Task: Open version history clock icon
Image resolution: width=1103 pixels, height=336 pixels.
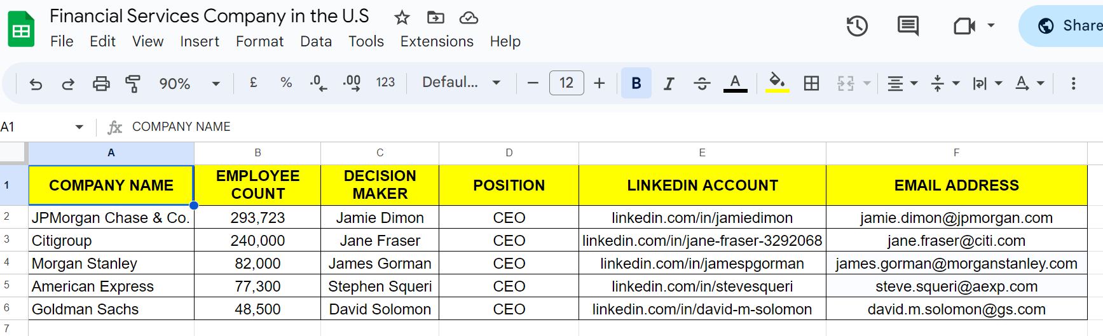Action: coord(857,26)
